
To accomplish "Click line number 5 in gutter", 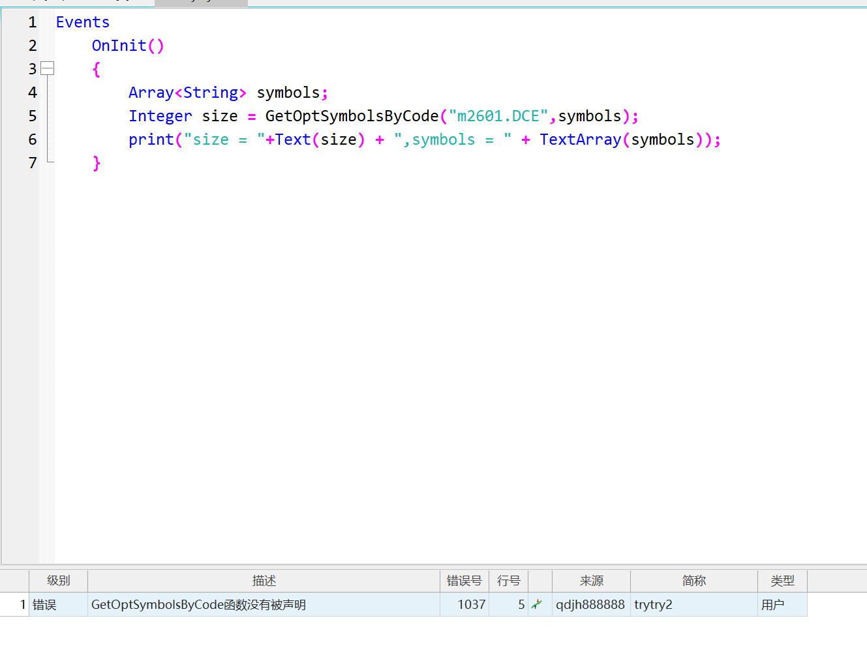I will pos(33,116).
